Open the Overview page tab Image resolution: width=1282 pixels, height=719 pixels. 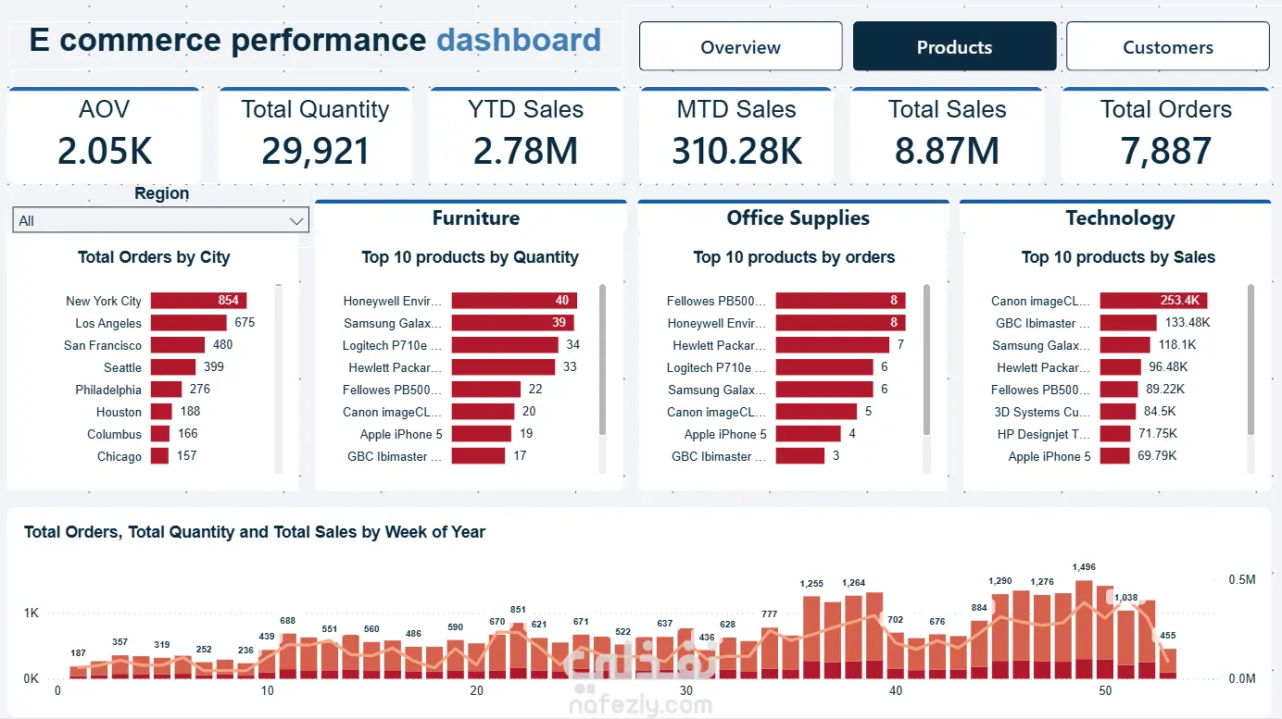tap(740, 46)
